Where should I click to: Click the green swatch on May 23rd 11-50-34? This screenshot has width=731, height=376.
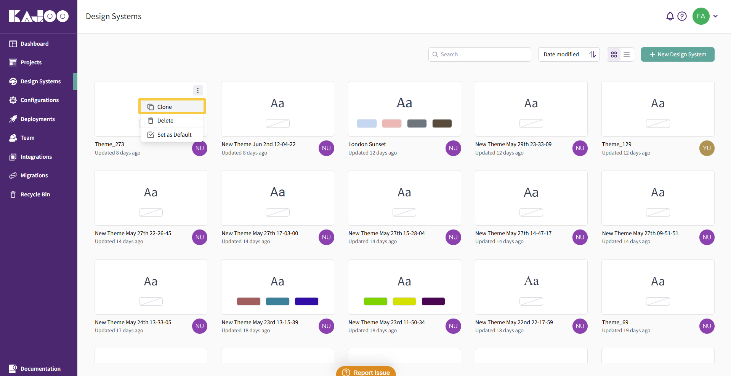(375, 301)
